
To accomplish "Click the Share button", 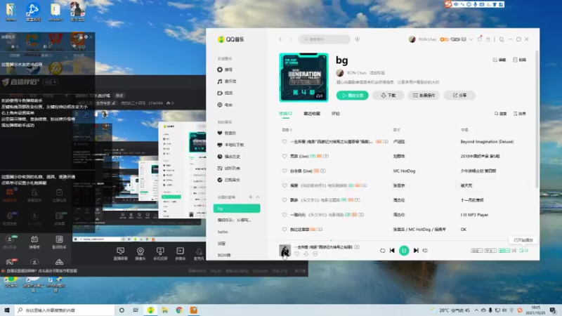I will click(459, 96).
